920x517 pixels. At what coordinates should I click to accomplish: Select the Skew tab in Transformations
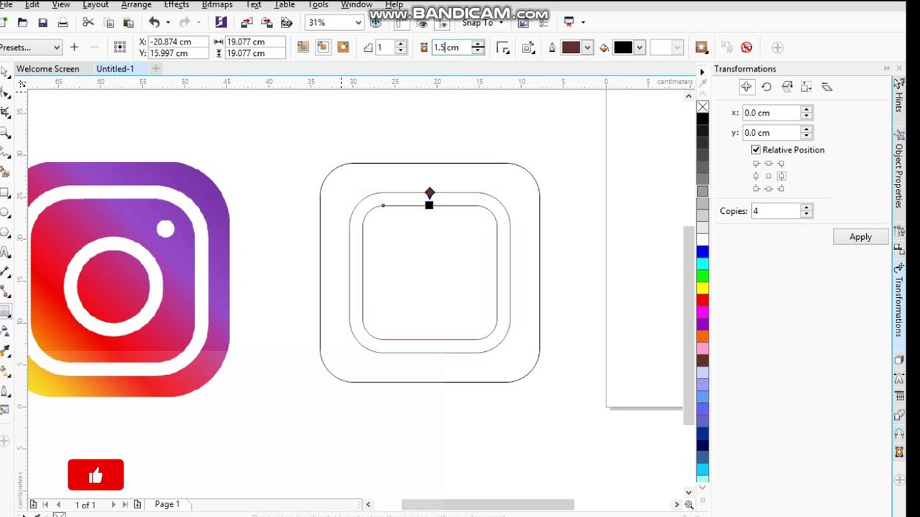click(827, 87)
